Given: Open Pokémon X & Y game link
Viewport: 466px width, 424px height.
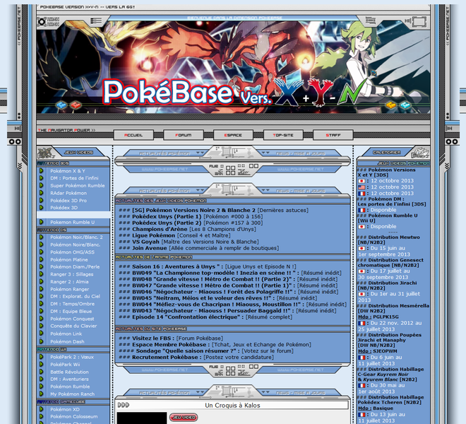Looking at the screenshot, I should (x=68, y=171).
